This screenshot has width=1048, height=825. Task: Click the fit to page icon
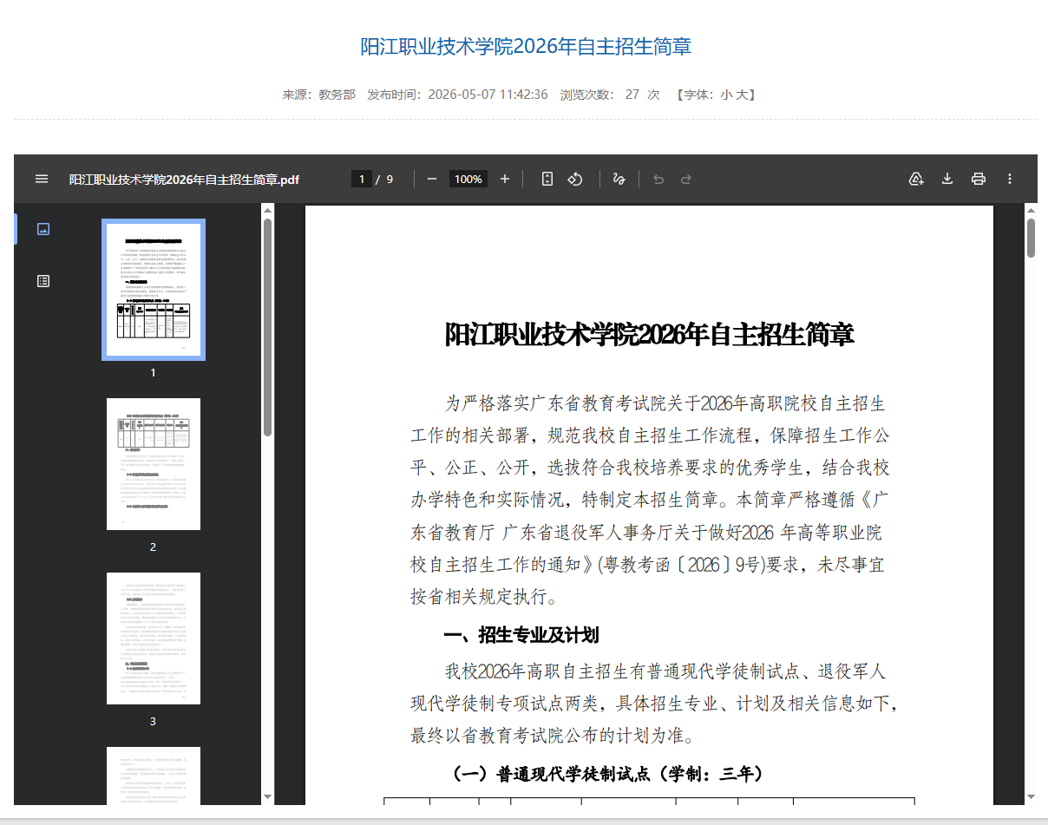pyautogui.click(x=547, y=179)
